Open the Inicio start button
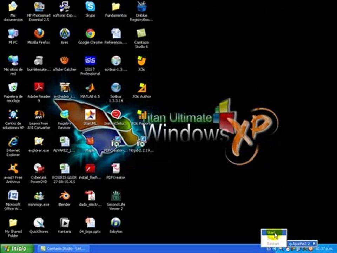This screenshot has width=337, height=253. click(x=17, y=248)
